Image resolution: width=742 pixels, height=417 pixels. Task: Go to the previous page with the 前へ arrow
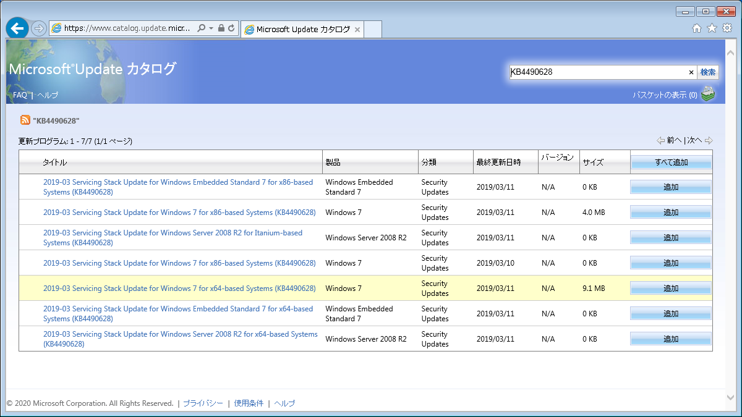(x=670, y=141)
